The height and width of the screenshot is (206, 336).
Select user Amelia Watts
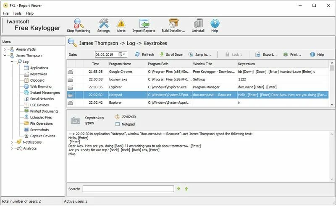pyautogui.click(x=26, y=49)
